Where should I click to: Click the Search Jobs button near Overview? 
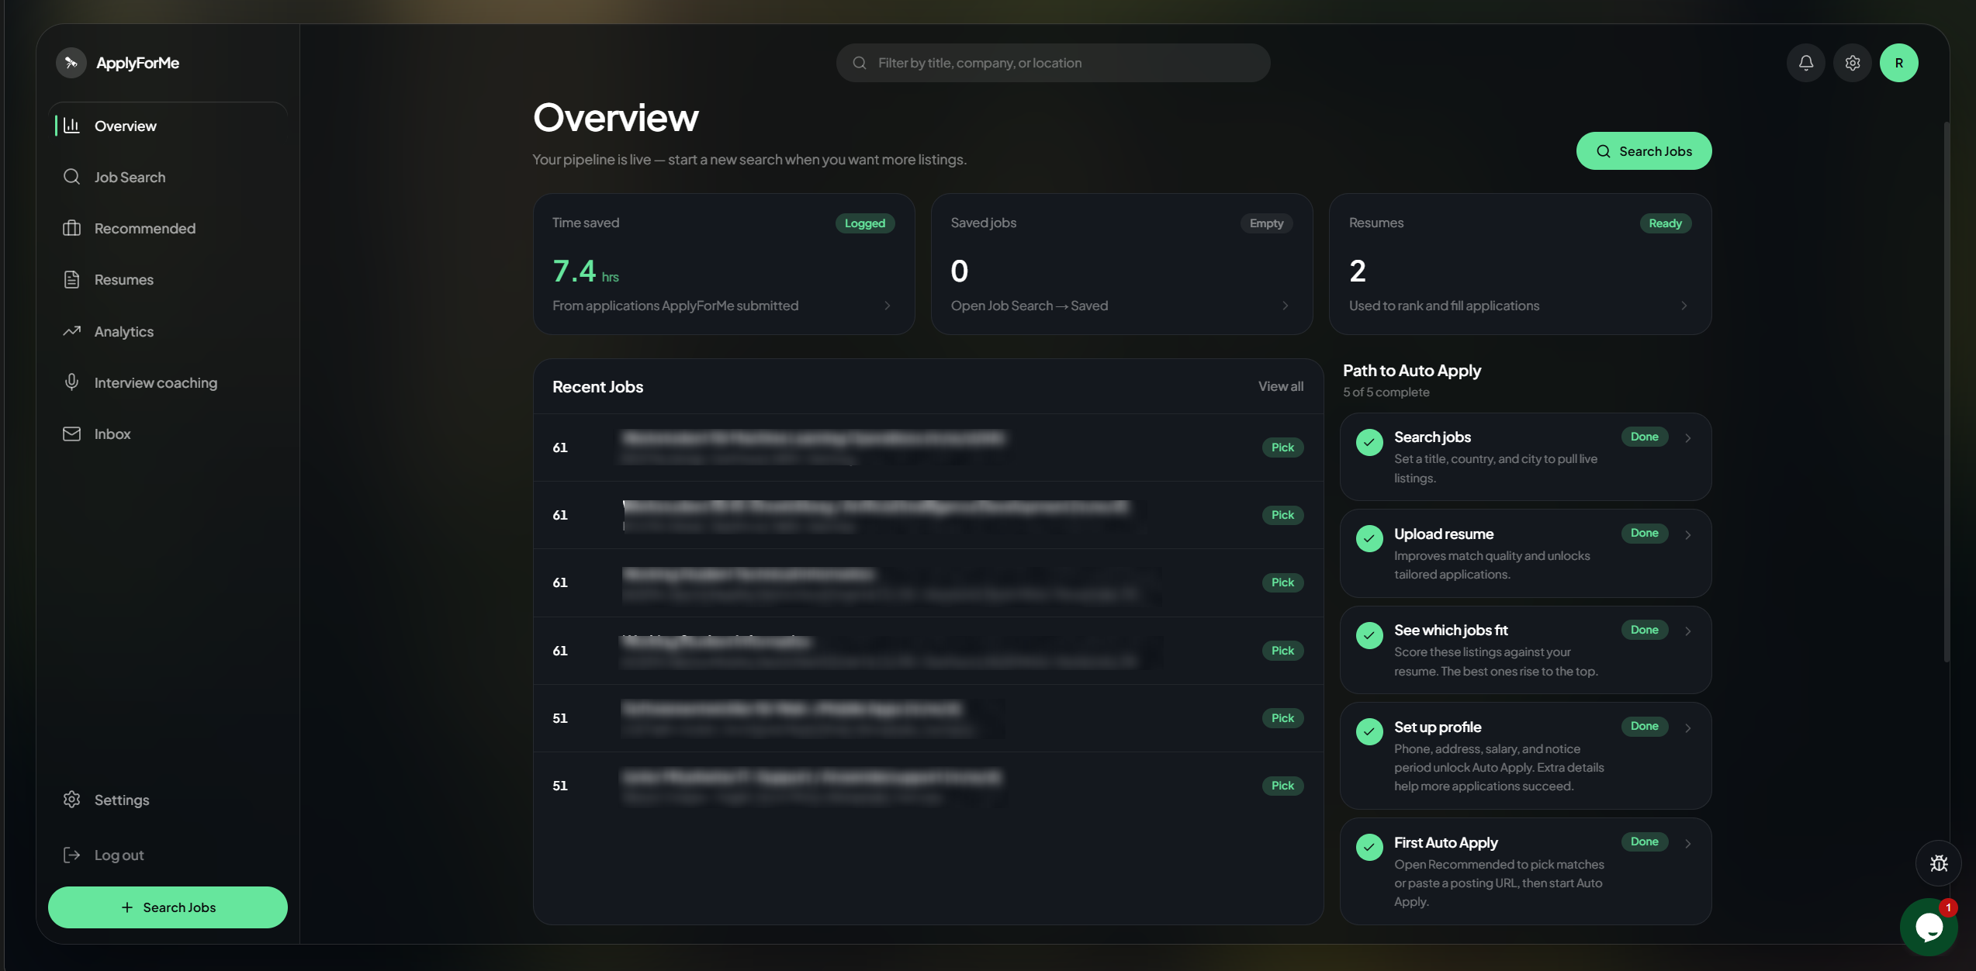1643,151
